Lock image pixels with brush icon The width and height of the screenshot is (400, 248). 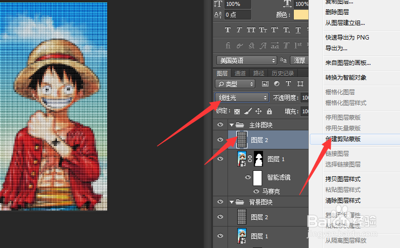(248, 111)
